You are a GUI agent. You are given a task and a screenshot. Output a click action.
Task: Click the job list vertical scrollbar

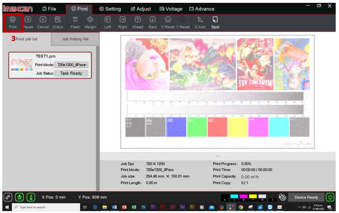point(98,118)
